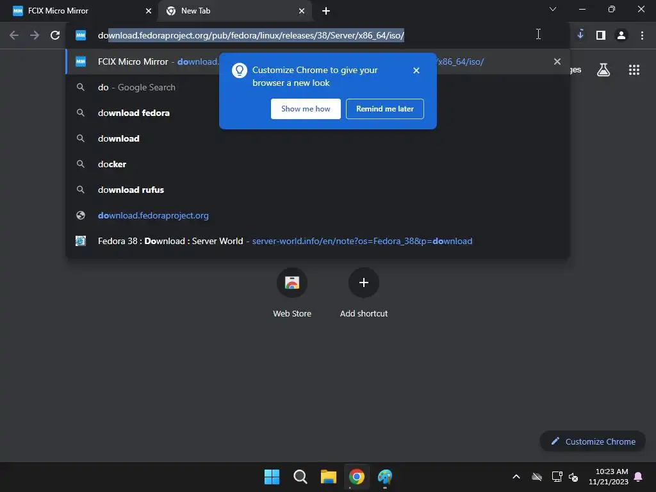Choose the 'download' search suggestion

tap(317, 138)
